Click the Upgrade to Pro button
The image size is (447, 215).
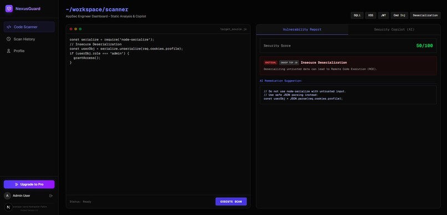click(29, 184)
